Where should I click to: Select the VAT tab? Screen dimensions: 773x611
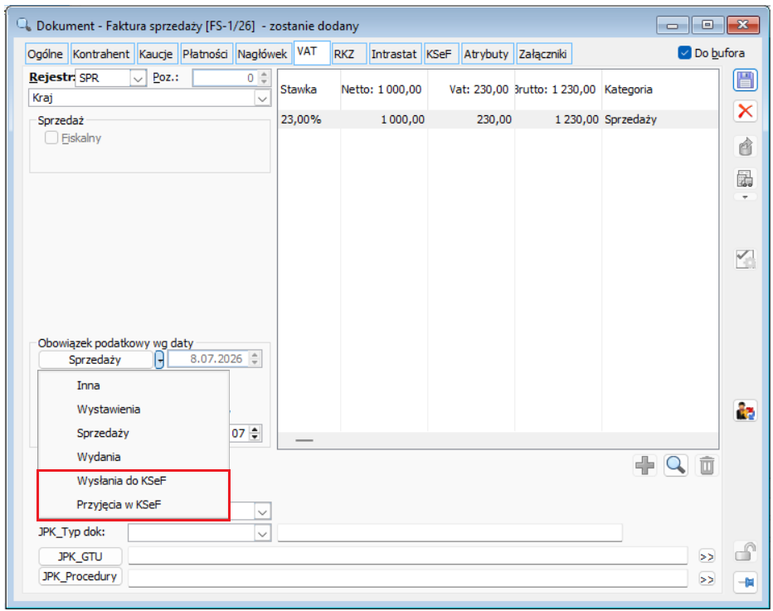click(x=312, y=52)
